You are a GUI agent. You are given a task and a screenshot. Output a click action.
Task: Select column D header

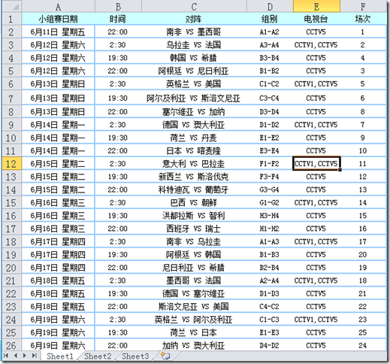[x=270, y=6]
